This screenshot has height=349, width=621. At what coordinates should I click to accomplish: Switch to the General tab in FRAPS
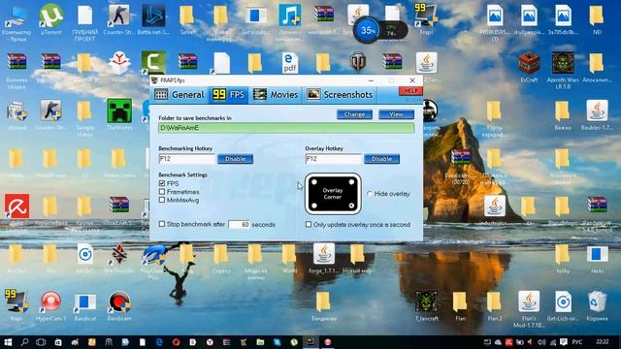(x=180, y=95)
